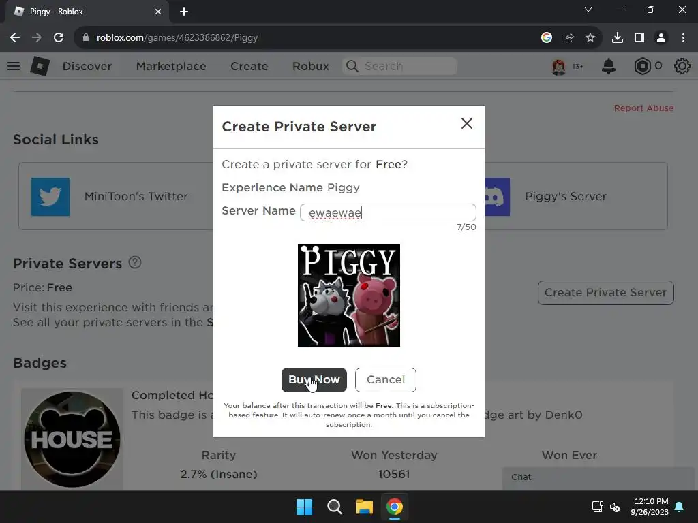Open the Roblox hamburger menu
Viewport: 698px width, 523px height.
[x=14, y=66]
